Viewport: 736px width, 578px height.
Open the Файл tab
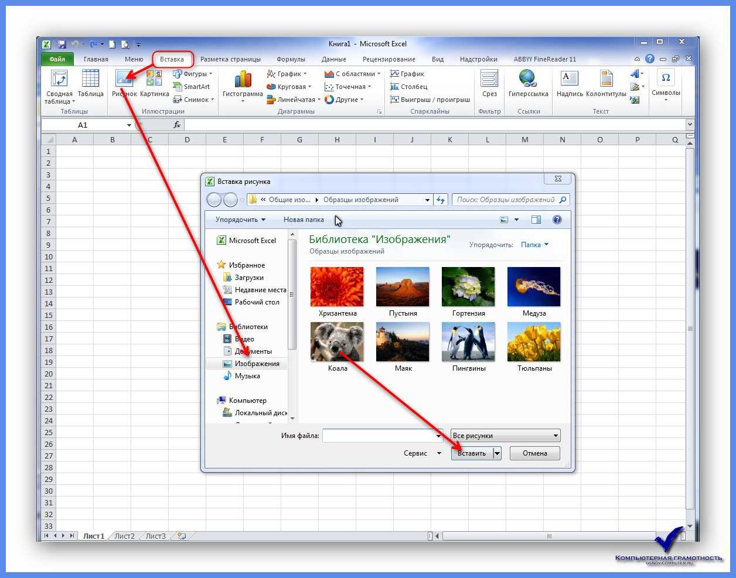tap(57, 59)
